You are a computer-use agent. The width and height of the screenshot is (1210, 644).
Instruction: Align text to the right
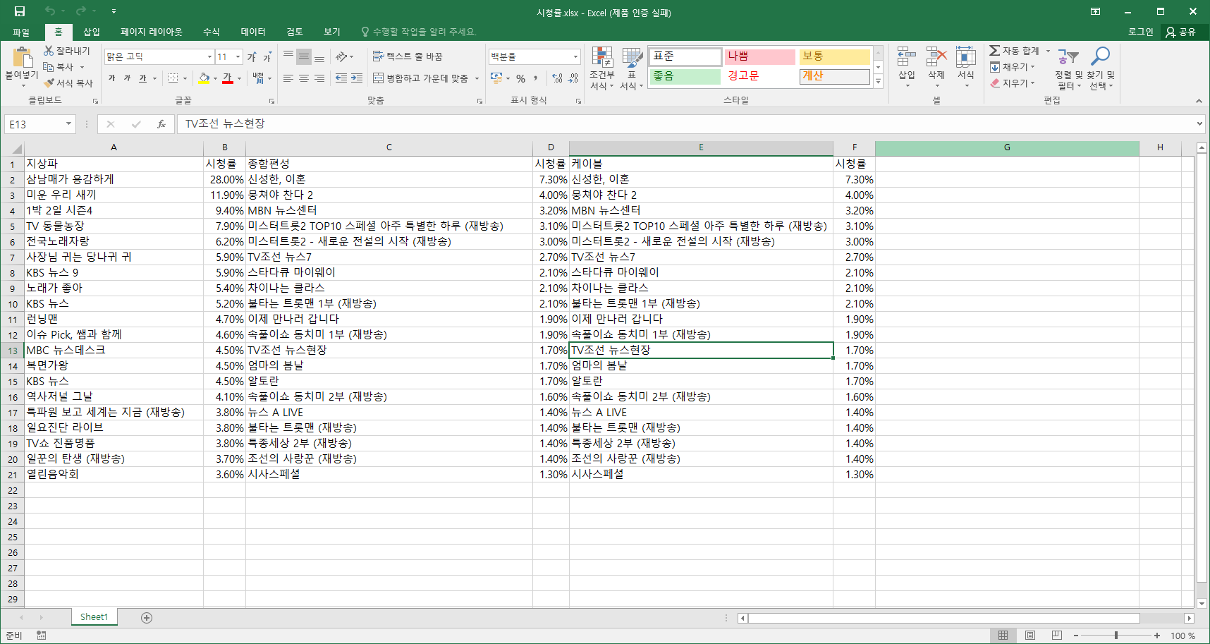(319, 78)
